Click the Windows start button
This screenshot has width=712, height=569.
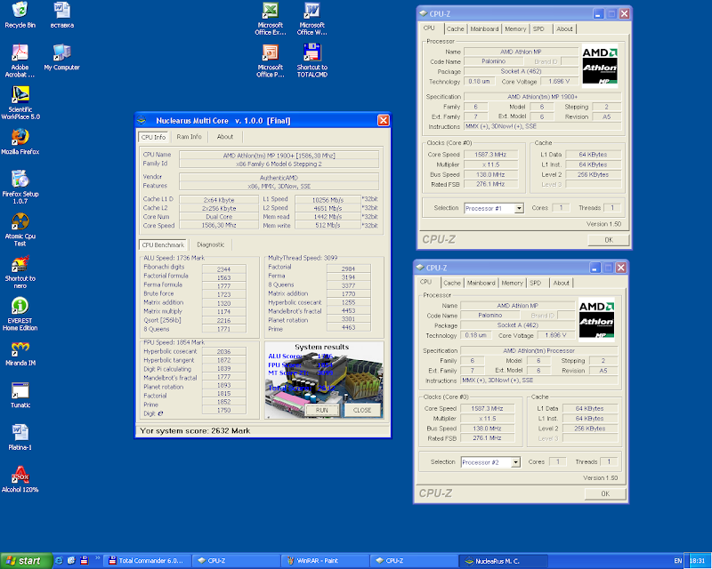click(x=27, y=561)
